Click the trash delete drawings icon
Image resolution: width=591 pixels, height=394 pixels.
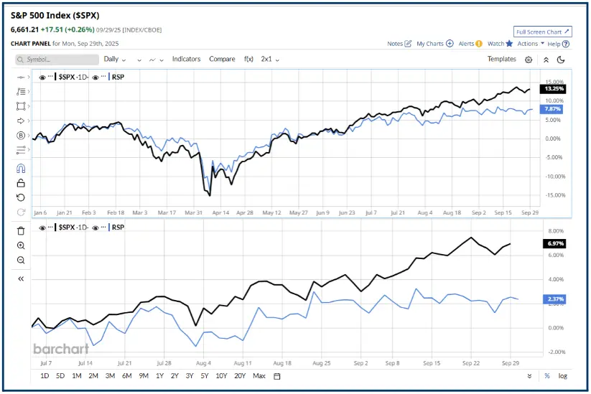point(21,230)
